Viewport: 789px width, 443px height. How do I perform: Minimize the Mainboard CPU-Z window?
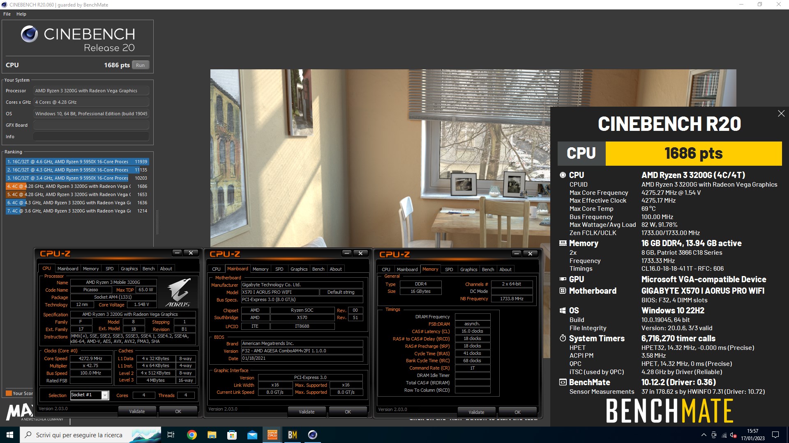click(x=347, y=253)
